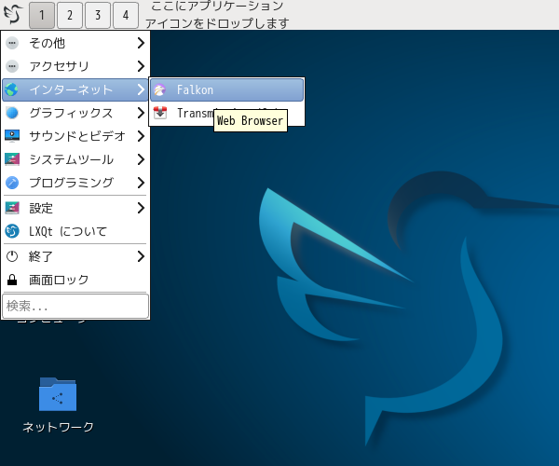559x466 pixels.
Task: Click the Falkon browser icon
Action: [159, 89]
